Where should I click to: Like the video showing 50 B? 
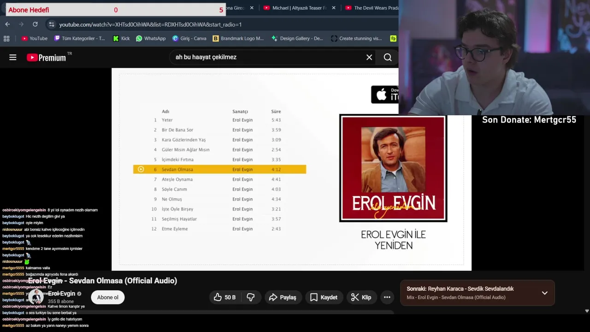pyautogui.click(x=225, y=297)
